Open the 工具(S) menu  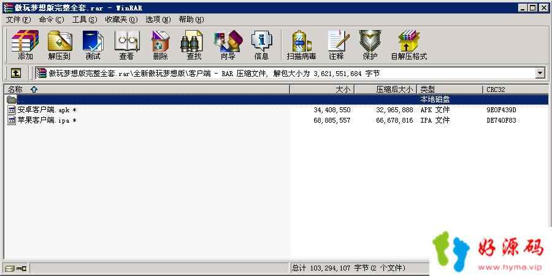click(x=85, y=20)
